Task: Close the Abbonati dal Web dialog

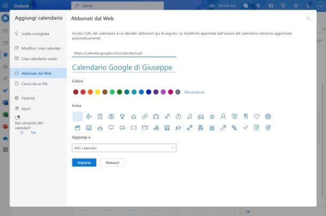Action: pyautogui.click(x=308, y=18)
